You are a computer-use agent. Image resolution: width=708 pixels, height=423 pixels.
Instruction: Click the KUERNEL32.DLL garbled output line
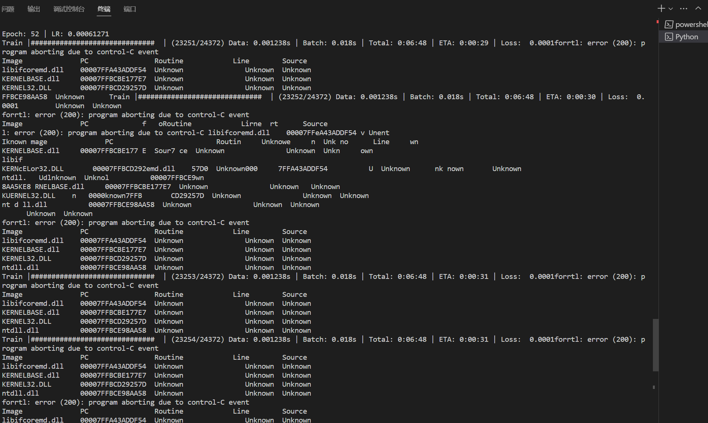185,196
